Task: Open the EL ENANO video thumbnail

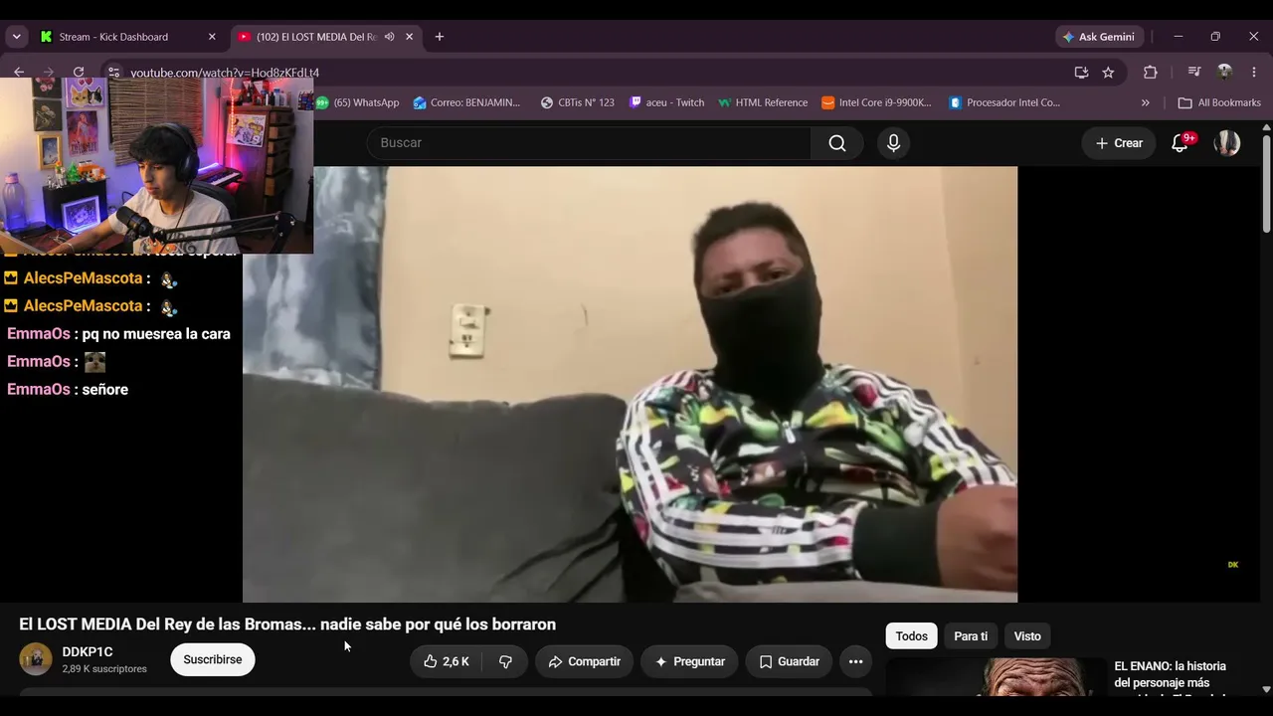Action: (996, 676)
